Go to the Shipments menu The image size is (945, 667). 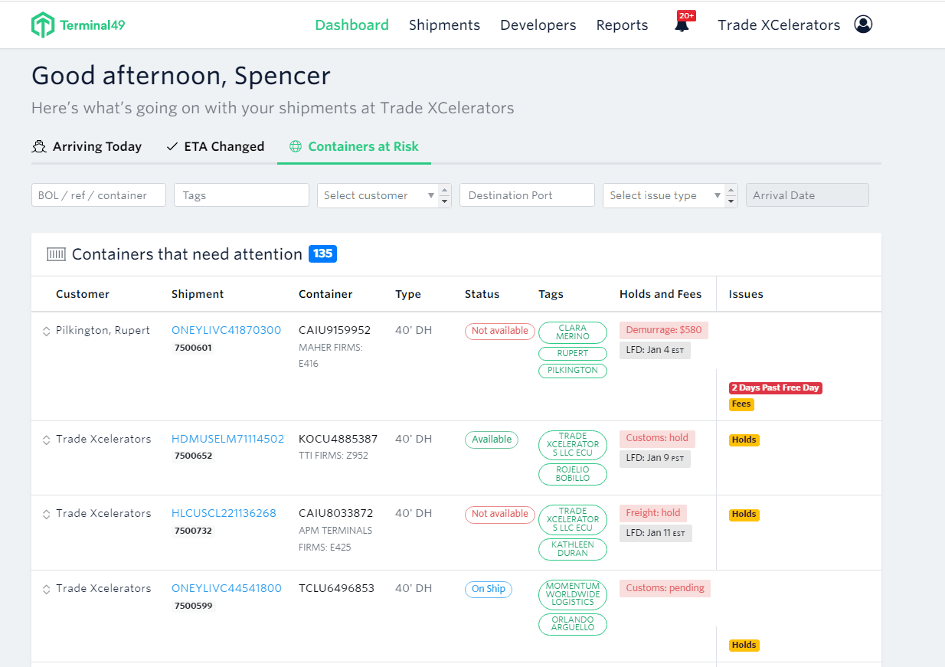(444, 25)
